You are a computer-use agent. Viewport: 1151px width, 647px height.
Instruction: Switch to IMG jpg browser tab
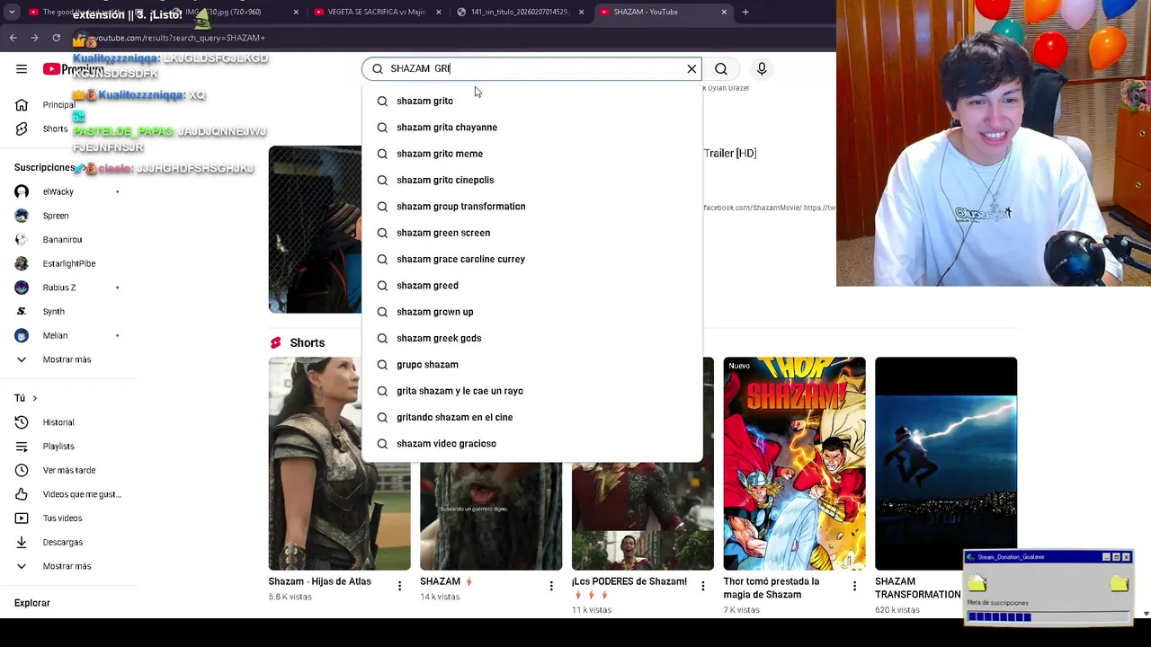pyautogui.click(x=223, y=12)
